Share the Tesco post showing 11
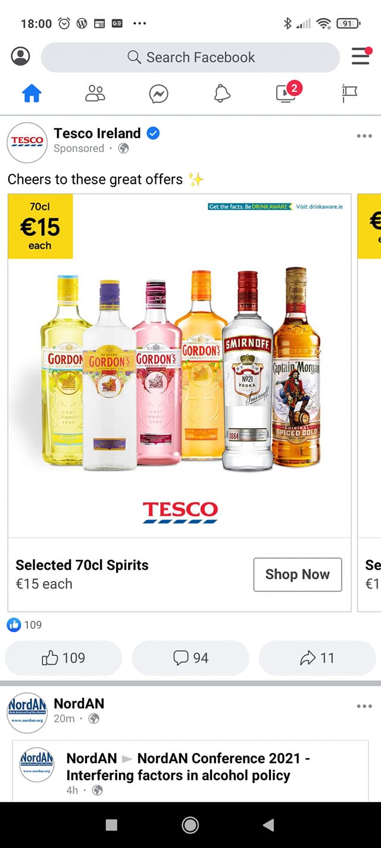The image size is (381, 848). (x=317, y=658)
